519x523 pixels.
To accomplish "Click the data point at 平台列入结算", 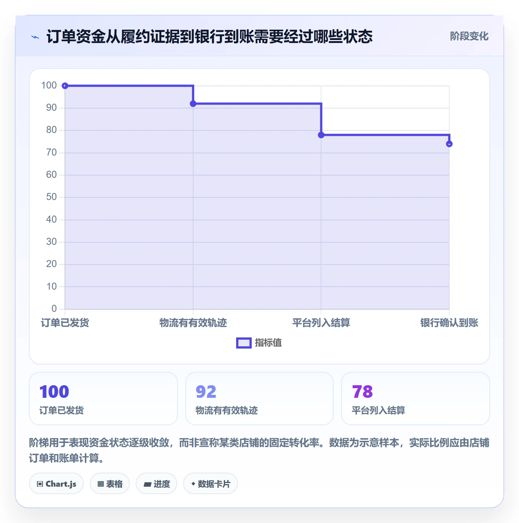I will tap(321, 135).
